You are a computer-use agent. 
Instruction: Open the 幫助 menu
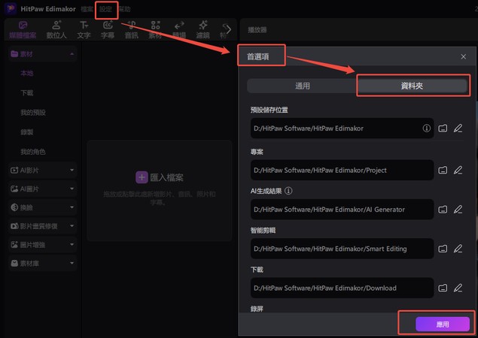point(125,9)
